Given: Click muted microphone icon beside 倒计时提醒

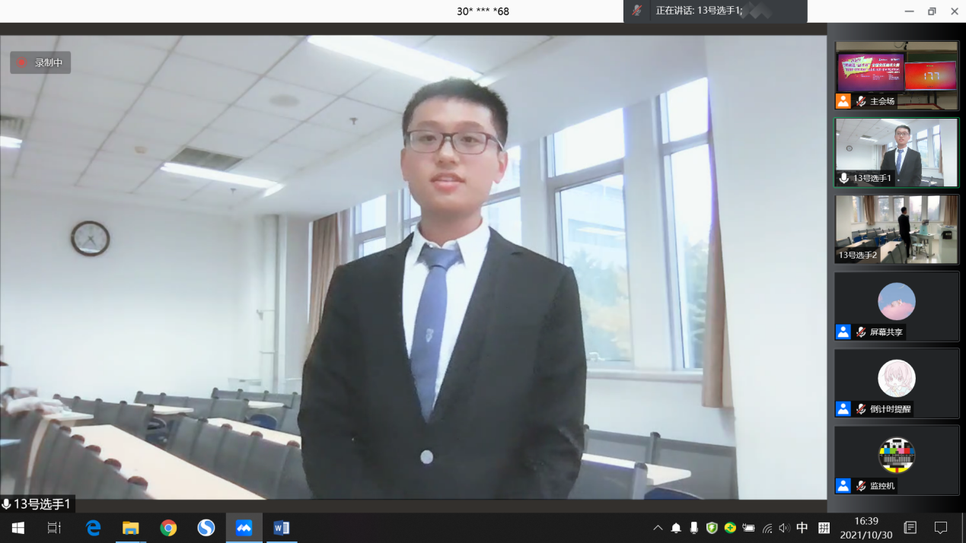Looking at the screenshot, I should [x=861, y=409].
